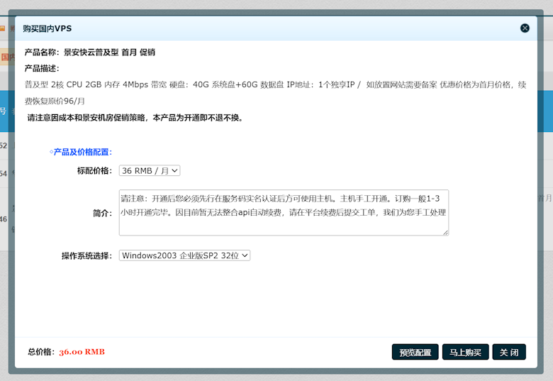553x381 pixels.
Task: Click the 购买国内VPS dialog title
Action: pyautogui.click(x=47, y=28)
